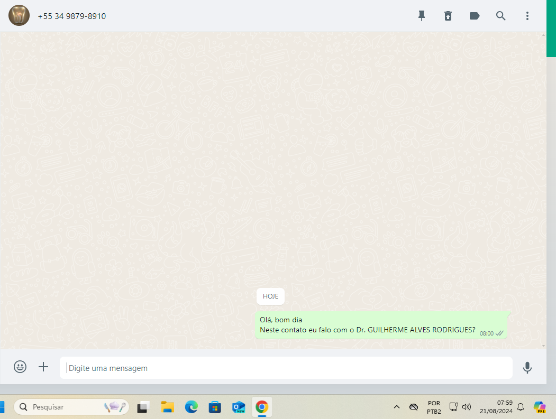Open the three-dot chat options menu
This screenshot has height=419, width=556.
[527, 16]
